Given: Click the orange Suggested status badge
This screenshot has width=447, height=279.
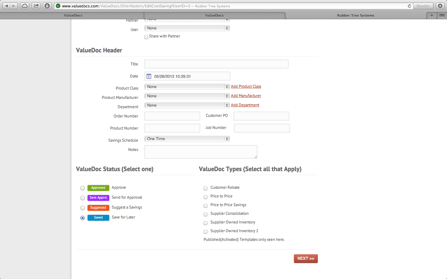Looking at the screenshot, I should point(98,208).
